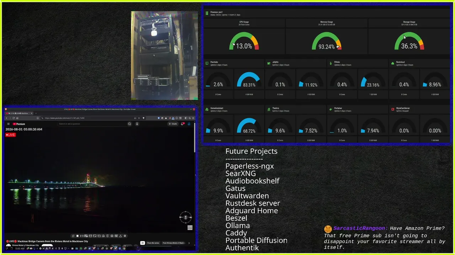Click the stop square icon in video toolbar
The height and width of the screenshot is (255, 455).
click(x=77, y=236)
